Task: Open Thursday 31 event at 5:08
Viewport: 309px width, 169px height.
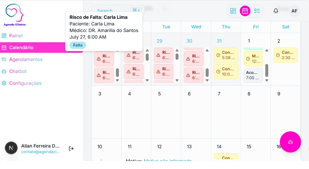Action: [x=226, y=55]
